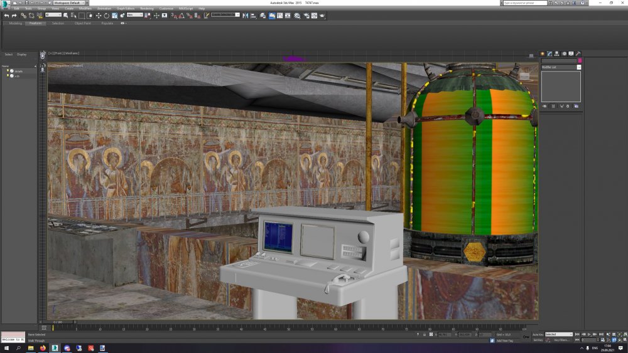Open the Rendering menu
The image size is (628, 353).
coord(146,9)
